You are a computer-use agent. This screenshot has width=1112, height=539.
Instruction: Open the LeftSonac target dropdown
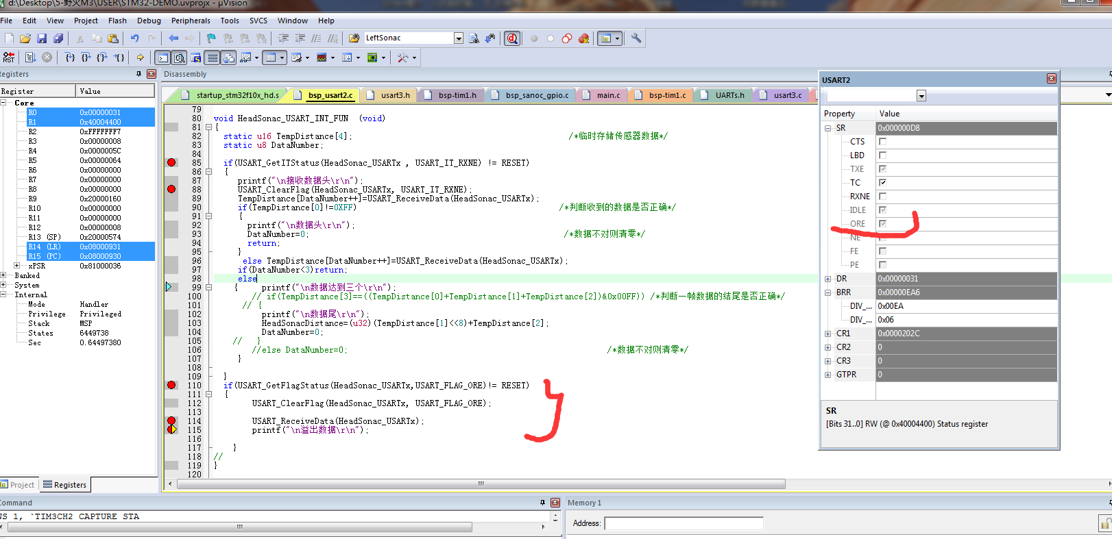[459, 38]
